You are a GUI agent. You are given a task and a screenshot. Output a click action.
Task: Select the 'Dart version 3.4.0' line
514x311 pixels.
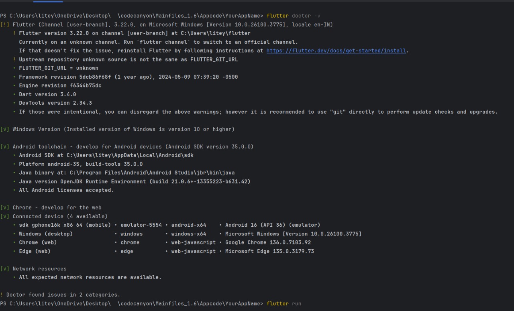(x=45, y=94)
